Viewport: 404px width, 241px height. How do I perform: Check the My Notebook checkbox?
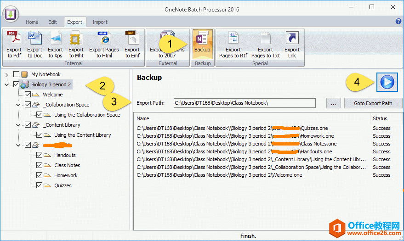pos(17,74)
